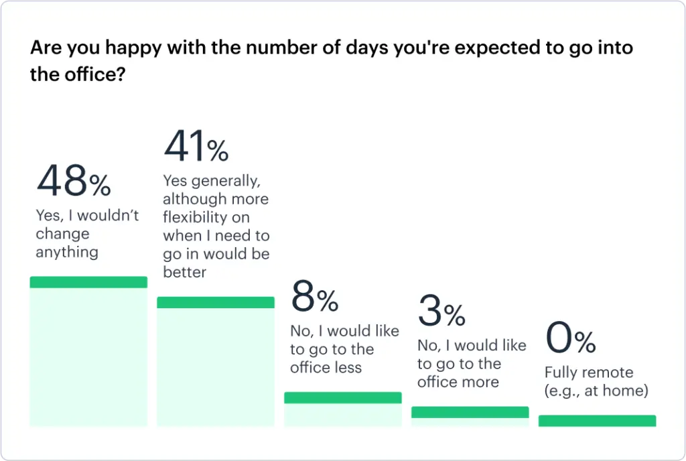The image size is (686, 461).
Task: Click the dark green cap of the 8% bar
Action: [x=343, y=397]
